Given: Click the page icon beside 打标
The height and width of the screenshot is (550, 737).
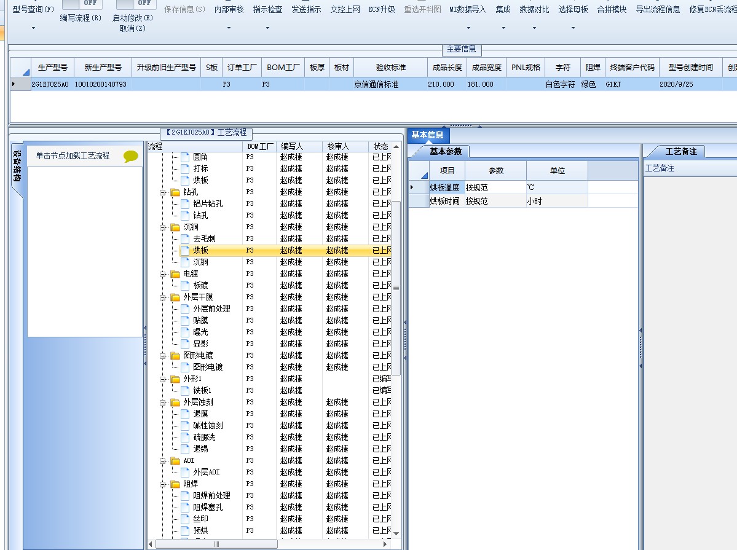Looking at the screenshot, I should [x=185, y=169].
